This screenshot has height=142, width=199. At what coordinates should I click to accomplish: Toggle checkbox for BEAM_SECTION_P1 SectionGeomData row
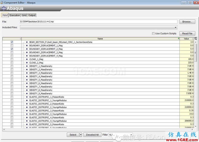pyautogui.click(x=12, y=42)
